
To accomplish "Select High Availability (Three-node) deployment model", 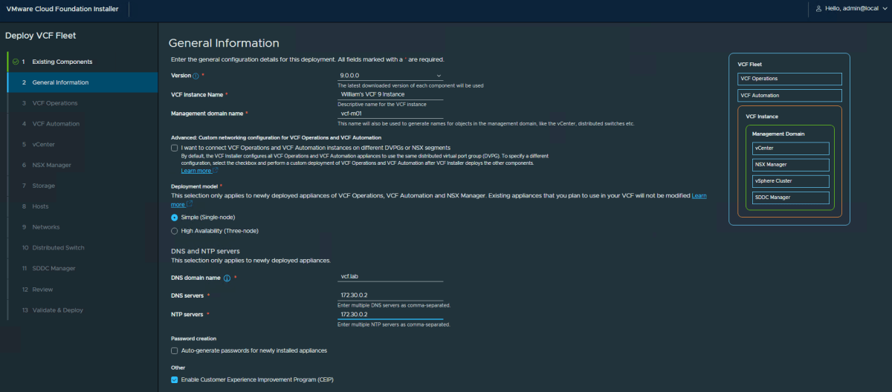I will (x=174, y=231).
